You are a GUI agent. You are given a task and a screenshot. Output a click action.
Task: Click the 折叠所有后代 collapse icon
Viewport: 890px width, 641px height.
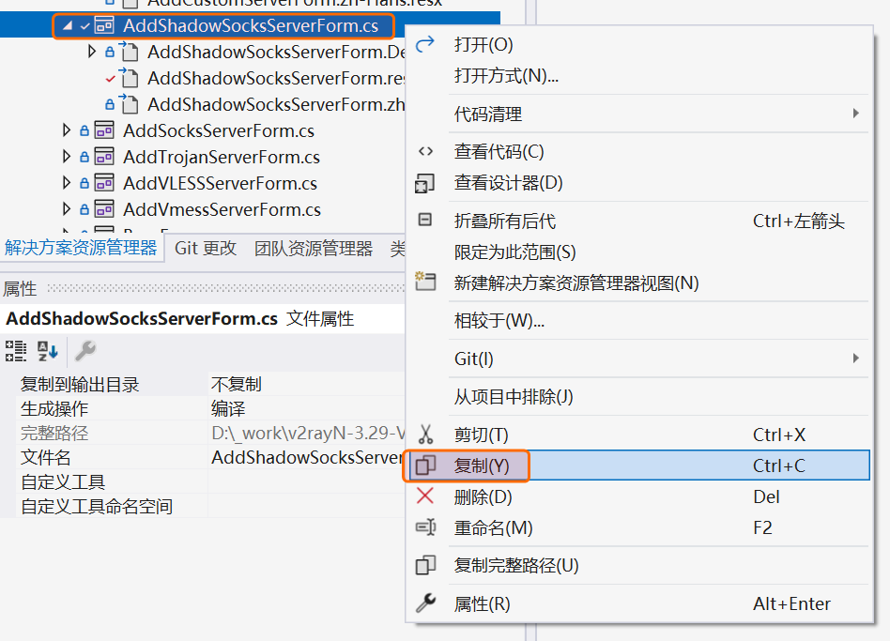pyautogui.click(x=425, y=221)
